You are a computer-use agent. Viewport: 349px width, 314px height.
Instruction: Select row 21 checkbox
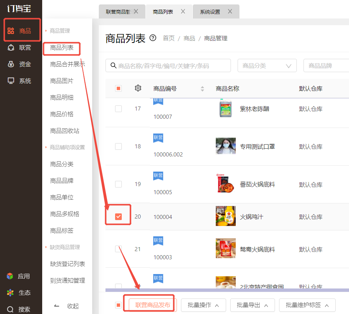tap(118, 249)
